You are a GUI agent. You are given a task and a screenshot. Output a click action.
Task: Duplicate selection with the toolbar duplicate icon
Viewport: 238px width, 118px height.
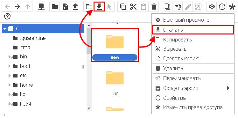167,7
